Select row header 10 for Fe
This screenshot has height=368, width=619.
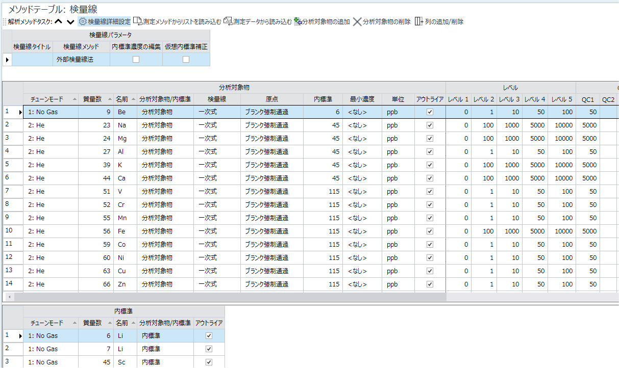13,231
